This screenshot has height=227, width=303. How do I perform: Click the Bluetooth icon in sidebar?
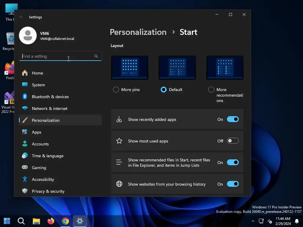(25, 97)
